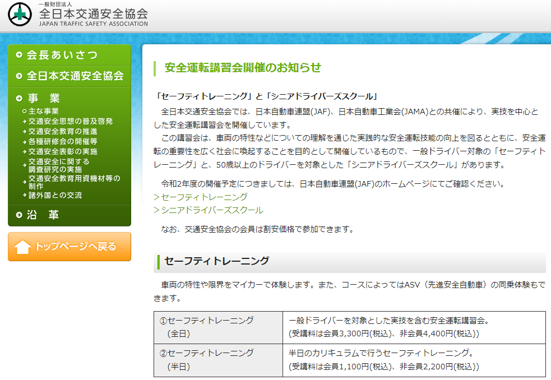The height and width of the screenshot is (380, 551).
Task: Click the Japan Traffic Safety Association logo icon
Action: tap(20, 15)
